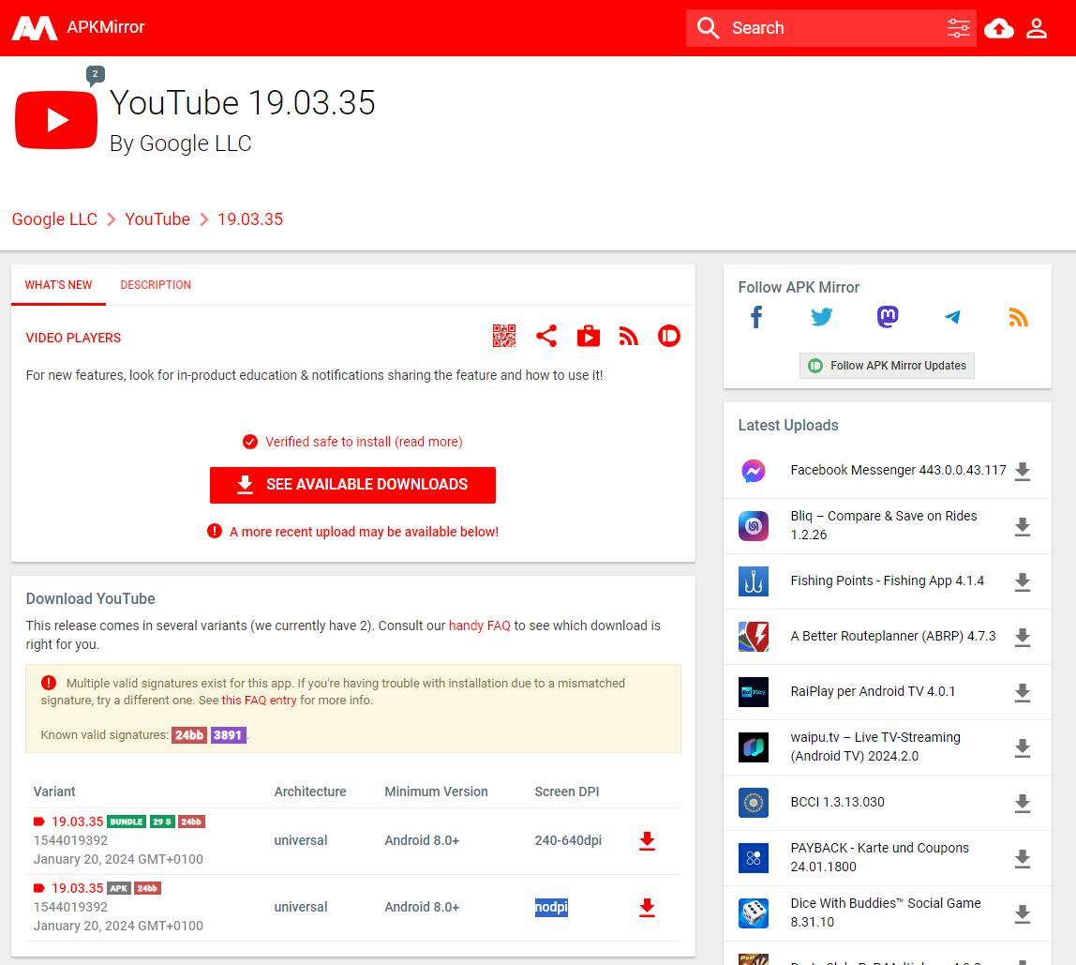Click the 240-640dpi cell
The image size is (1076, 965).
(x=568, y=840)
